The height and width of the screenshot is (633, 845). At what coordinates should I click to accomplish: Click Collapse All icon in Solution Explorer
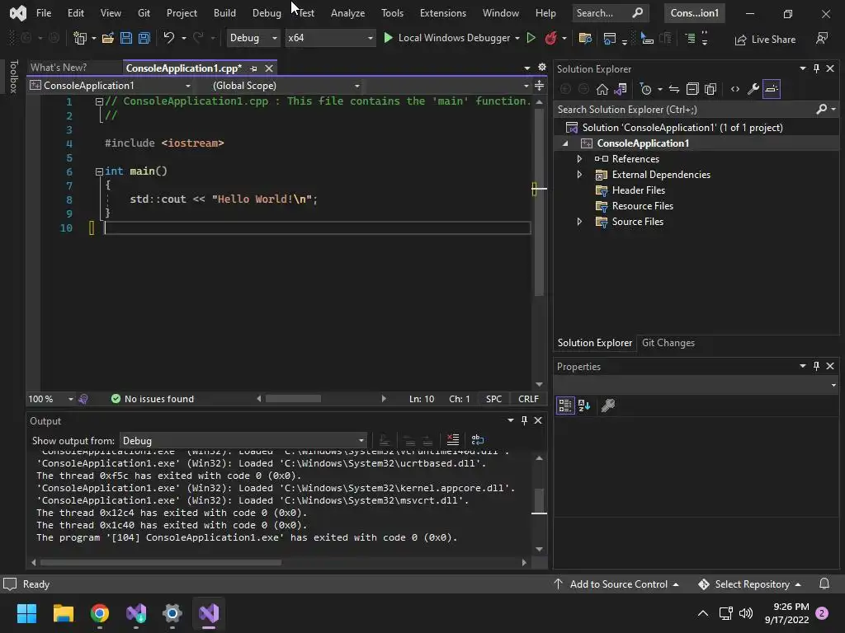692,89
